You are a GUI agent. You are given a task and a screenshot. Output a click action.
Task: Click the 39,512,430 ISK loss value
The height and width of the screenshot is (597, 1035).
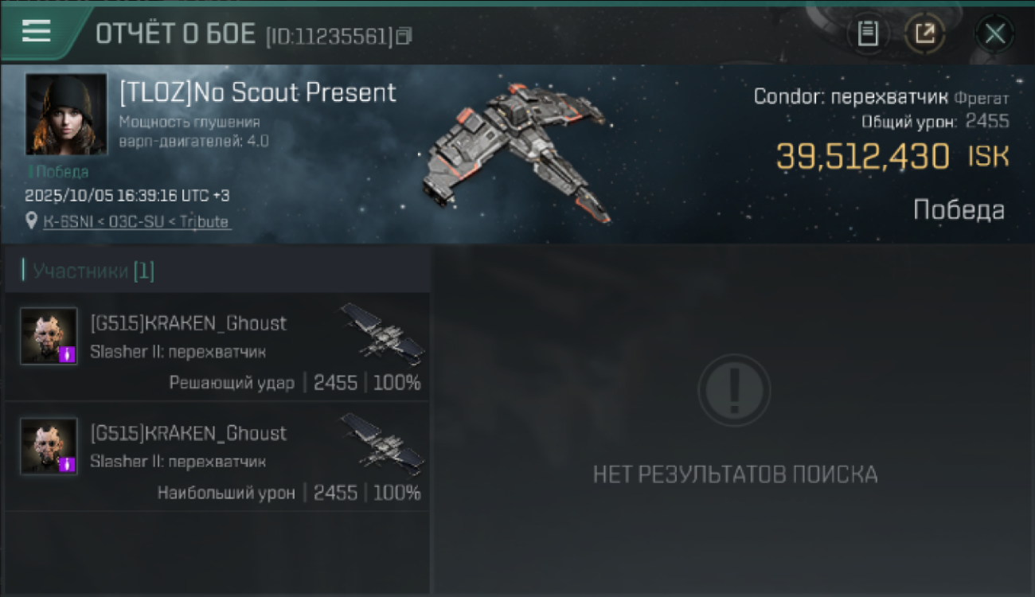[x=892, y=157]
